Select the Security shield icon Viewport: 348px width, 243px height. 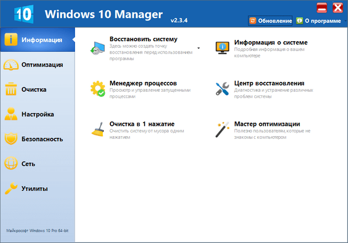(x=11, y=139)
